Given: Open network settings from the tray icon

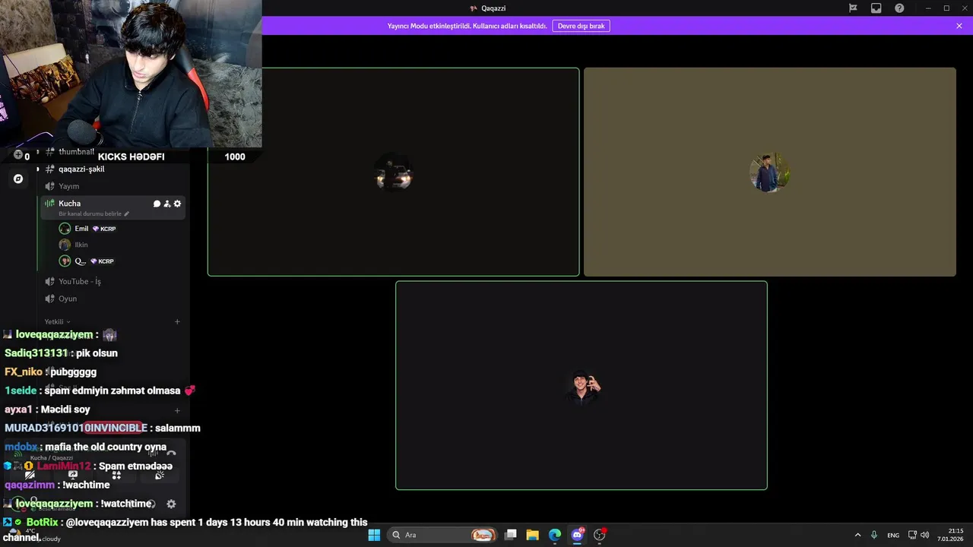Looking at the screenshot, I should 913,535.
